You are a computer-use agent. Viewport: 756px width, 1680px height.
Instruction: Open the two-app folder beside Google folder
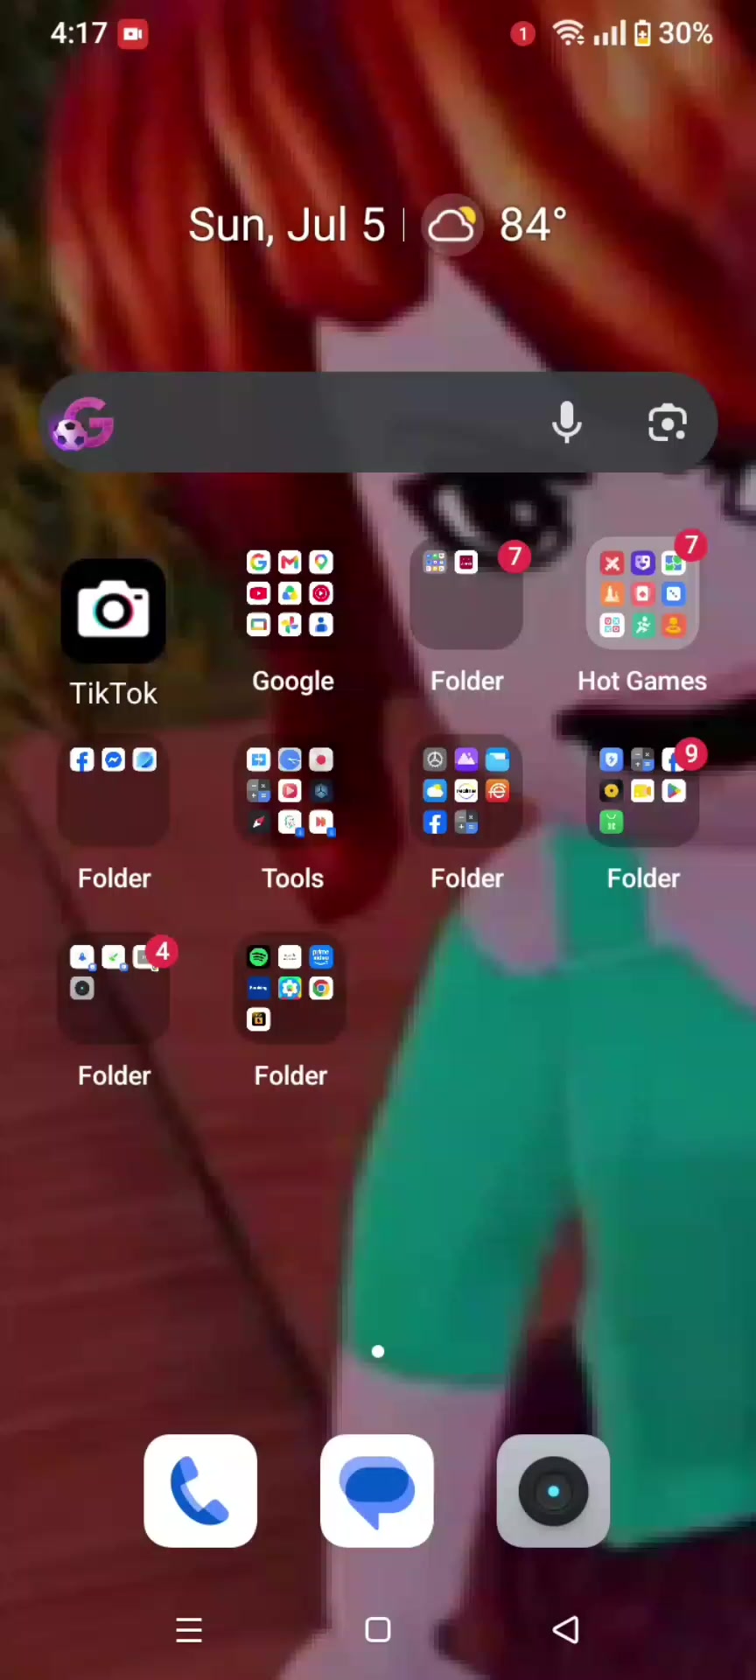coord(466,593)
